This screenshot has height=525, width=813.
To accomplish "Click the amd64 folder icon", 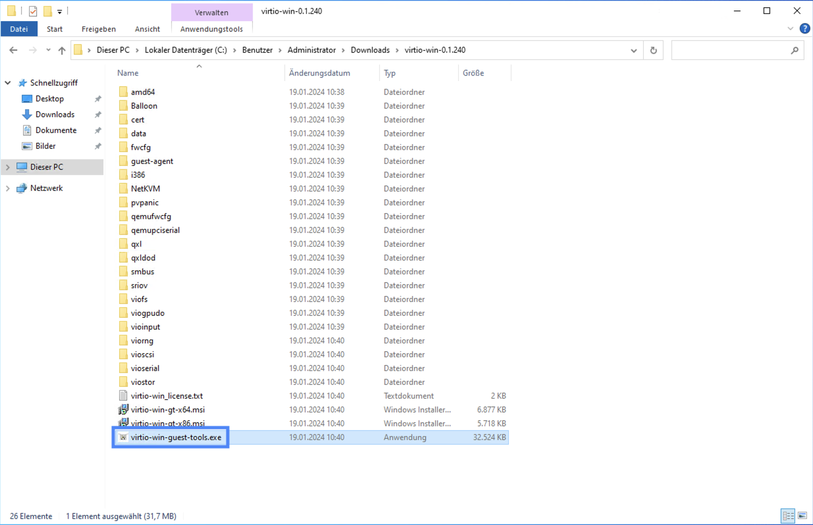I will point(123,92).
